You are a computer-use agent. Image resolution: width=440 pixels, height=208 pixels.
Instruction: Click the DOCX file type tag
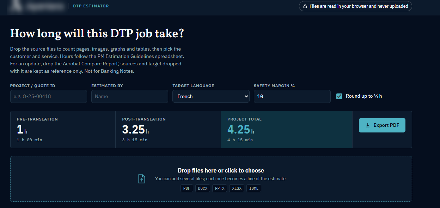coord(203,189)
